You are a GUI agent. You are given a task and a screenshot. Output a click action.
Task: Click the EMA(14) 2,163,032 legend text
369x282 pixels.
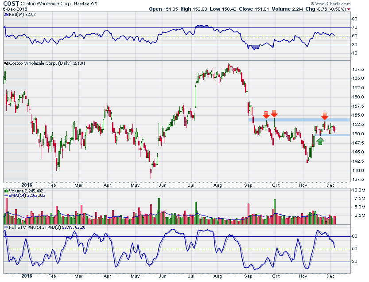(x=27, y=196)
